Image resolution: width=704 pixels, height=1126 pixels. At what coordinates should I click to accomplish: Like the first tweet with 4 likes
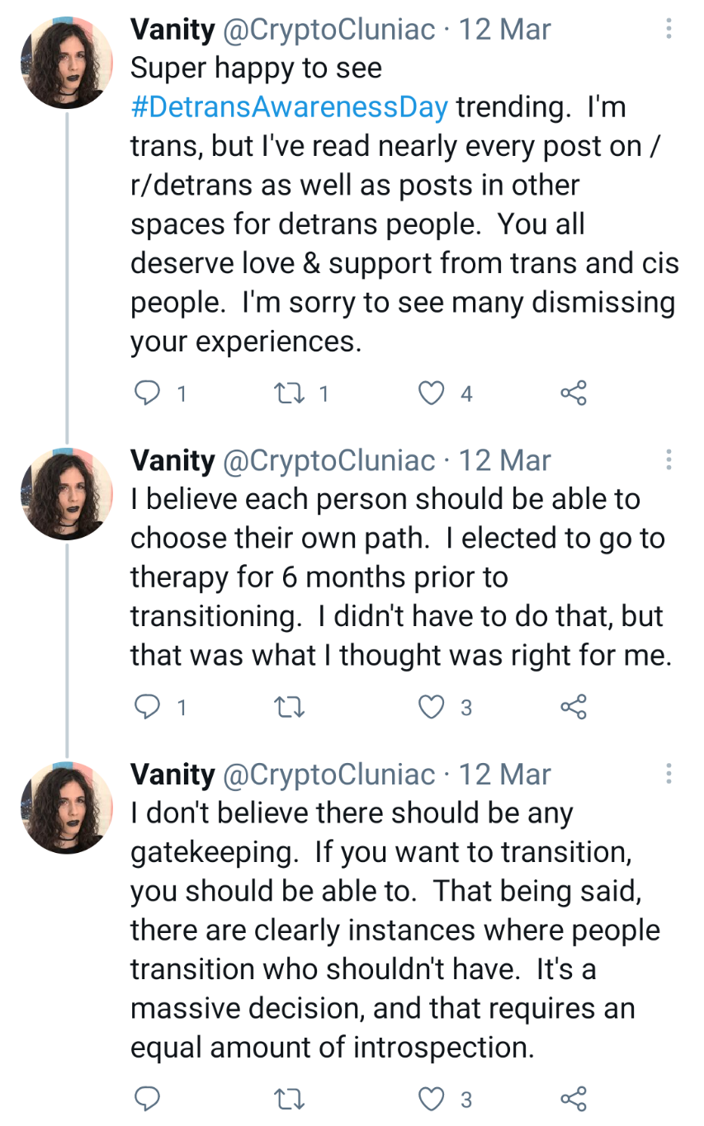[432, 393]
